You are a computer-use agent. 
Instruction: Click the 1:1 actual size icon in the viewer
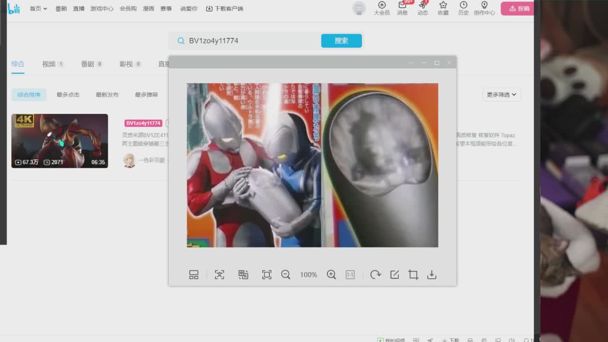coord(350,275)
